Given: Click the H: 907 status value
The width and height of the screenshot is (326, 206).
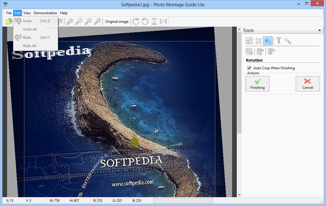Looking at the screenshot, I should pyautogui.click(x=74, y=201).
